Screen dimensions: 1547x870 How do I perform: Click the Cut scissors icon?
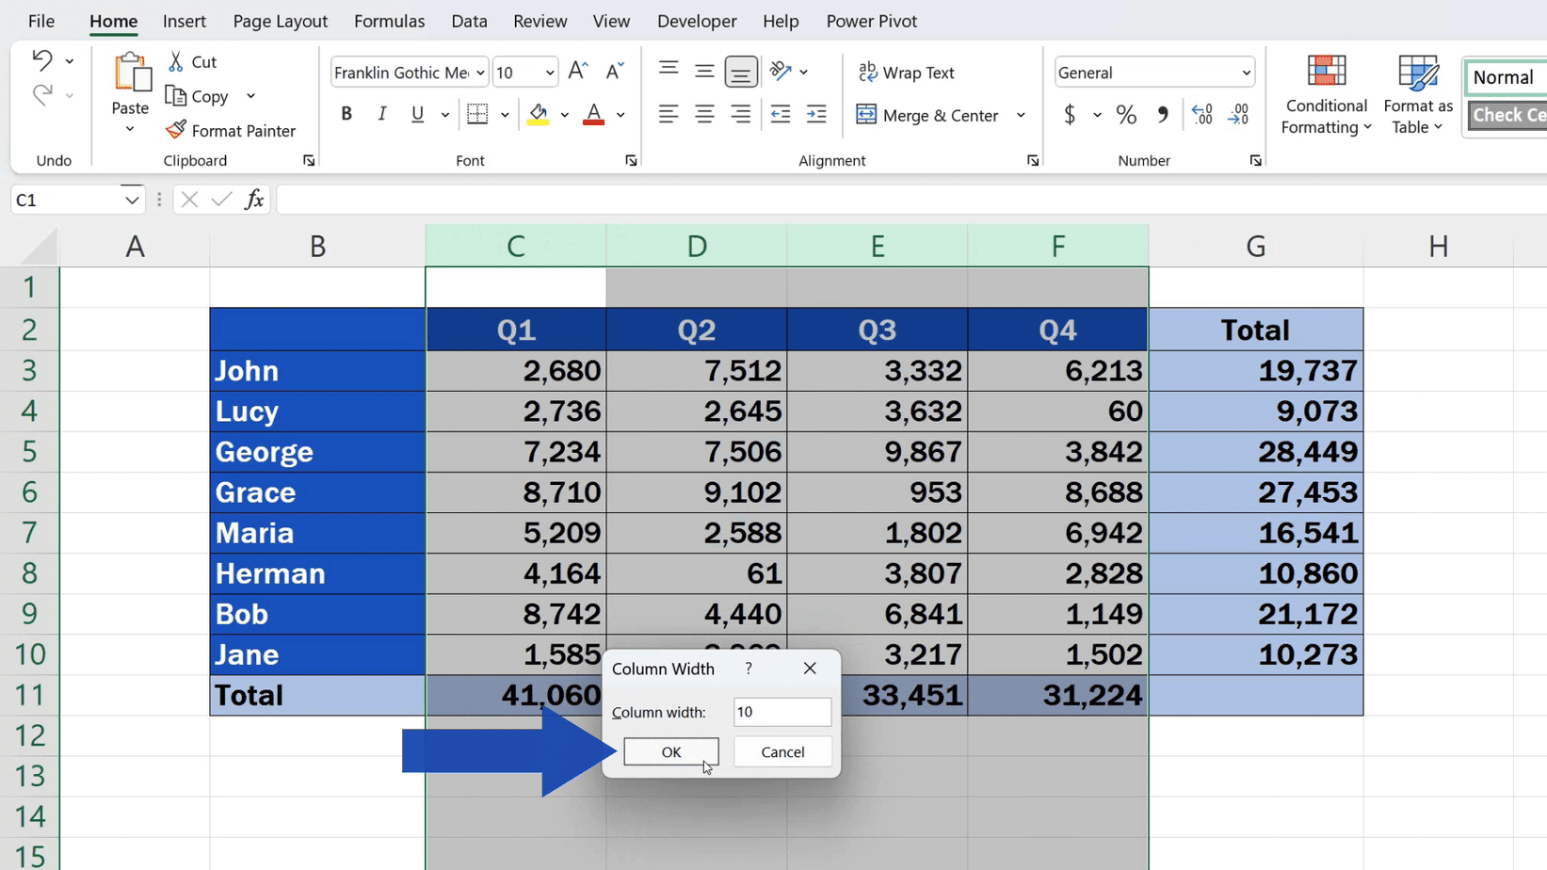click(176, 62)
